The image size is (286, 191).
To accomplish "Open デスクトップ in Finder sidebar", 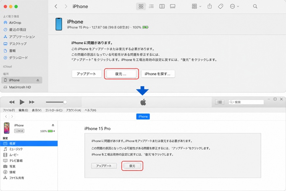I will (15, 44).
